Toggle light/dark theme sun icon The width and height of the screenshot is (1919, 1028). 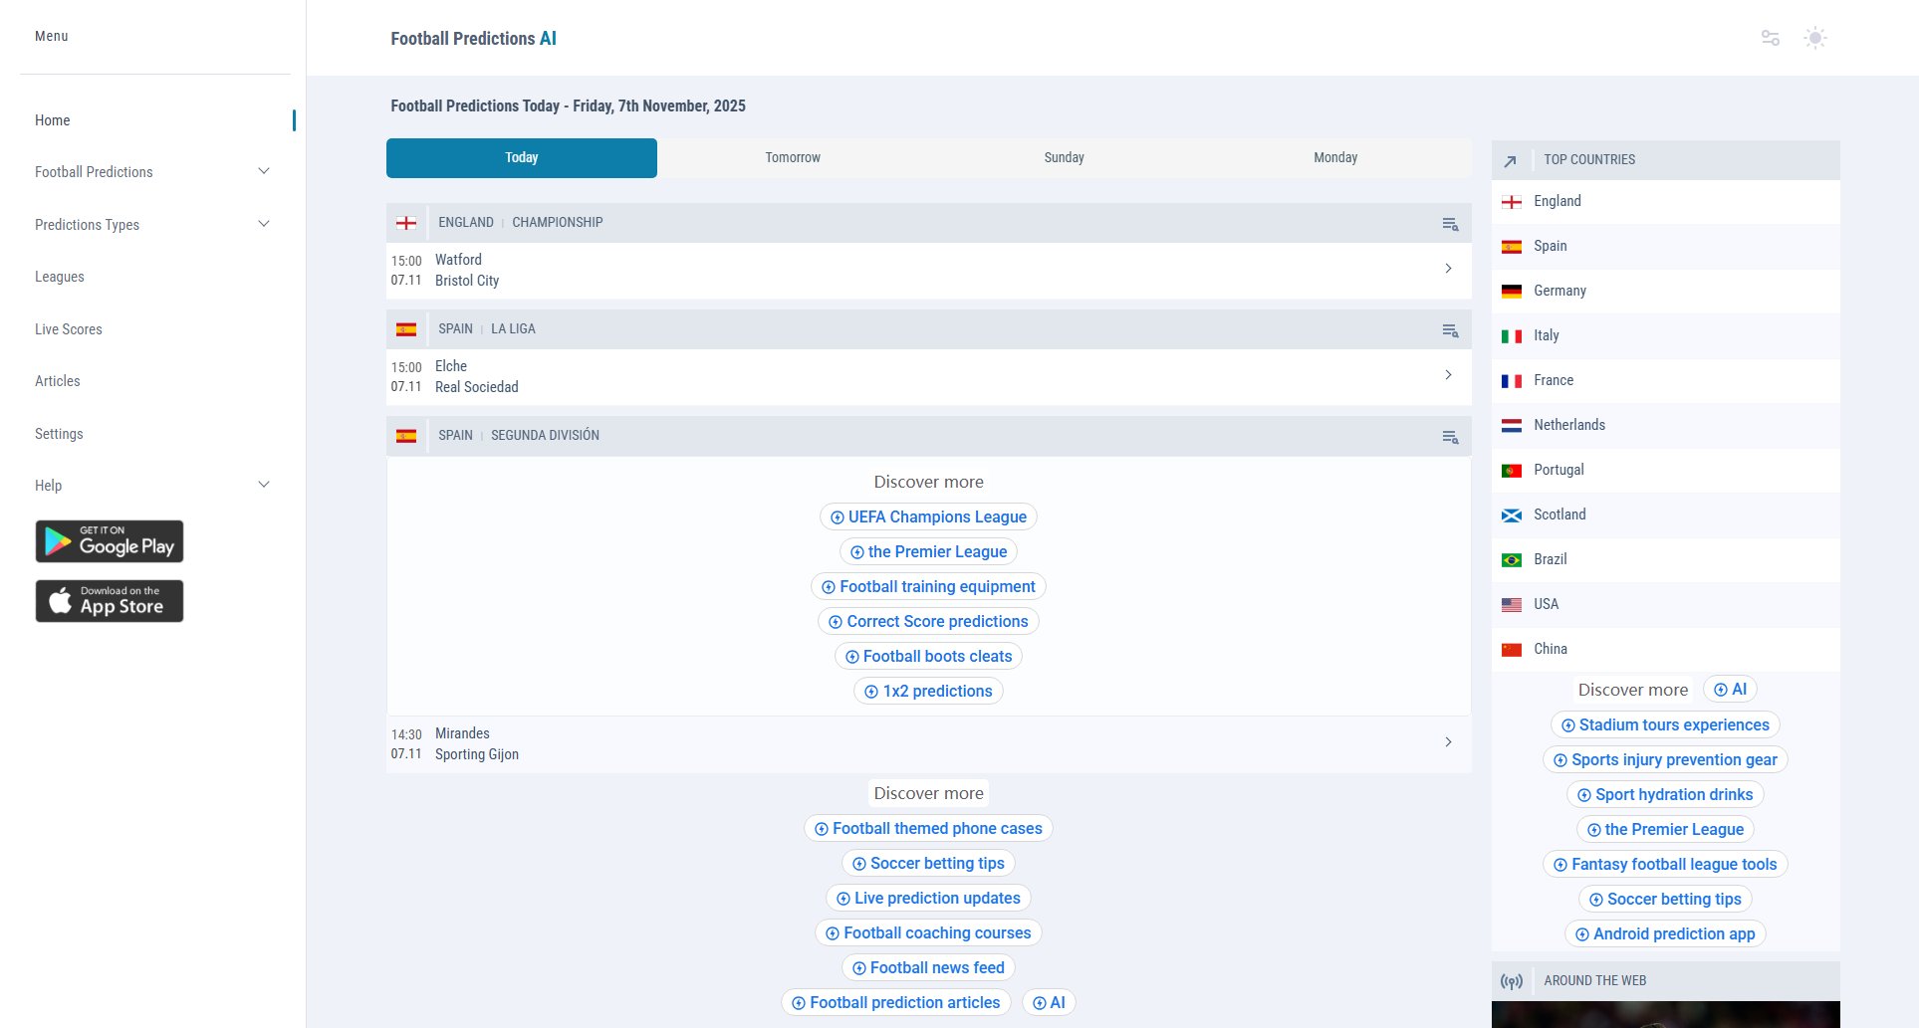pos(1814,38)
